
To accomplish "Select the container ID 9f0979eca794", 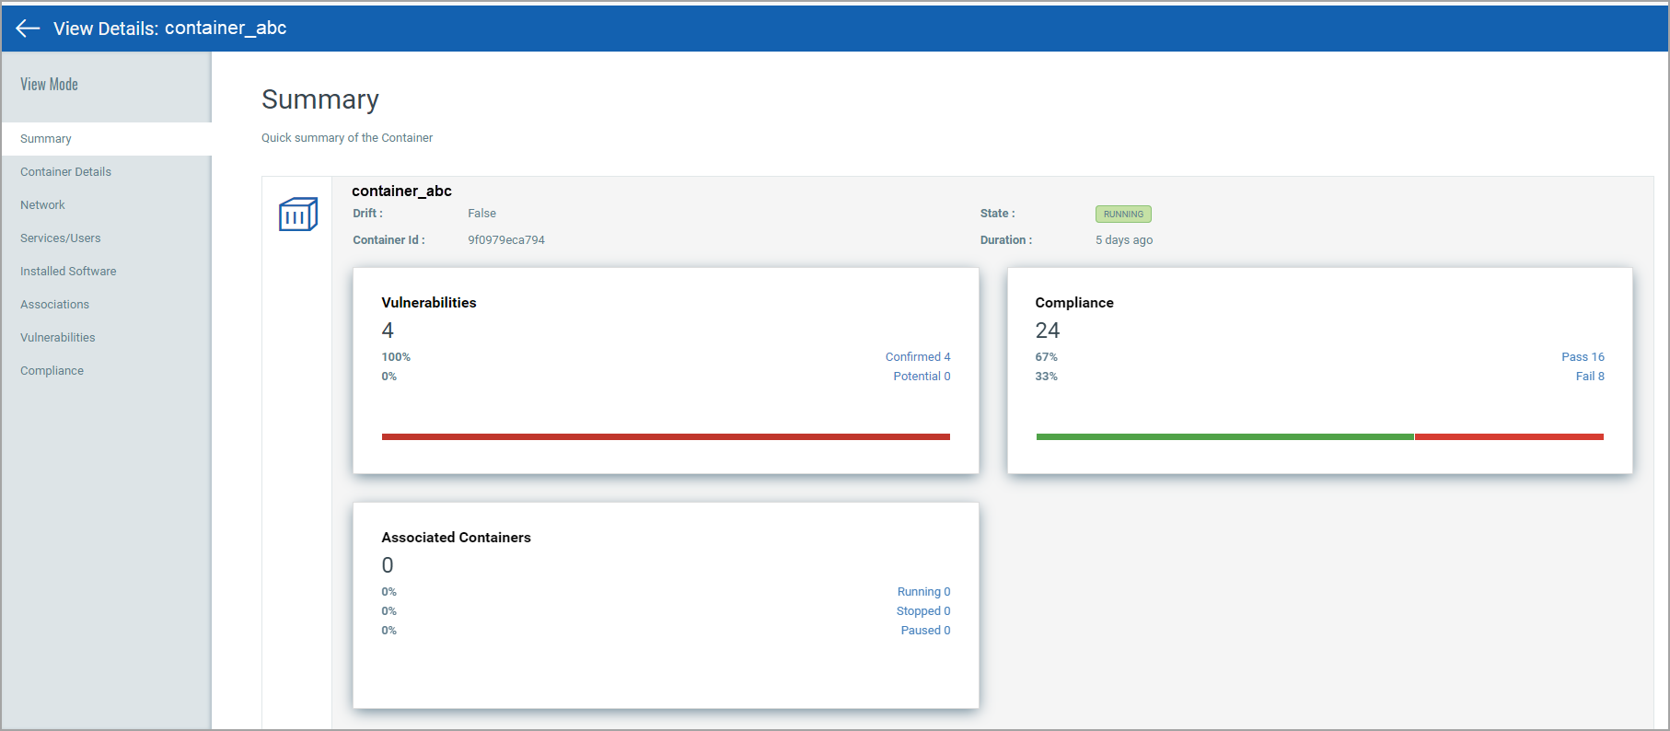I will [506, 240].
